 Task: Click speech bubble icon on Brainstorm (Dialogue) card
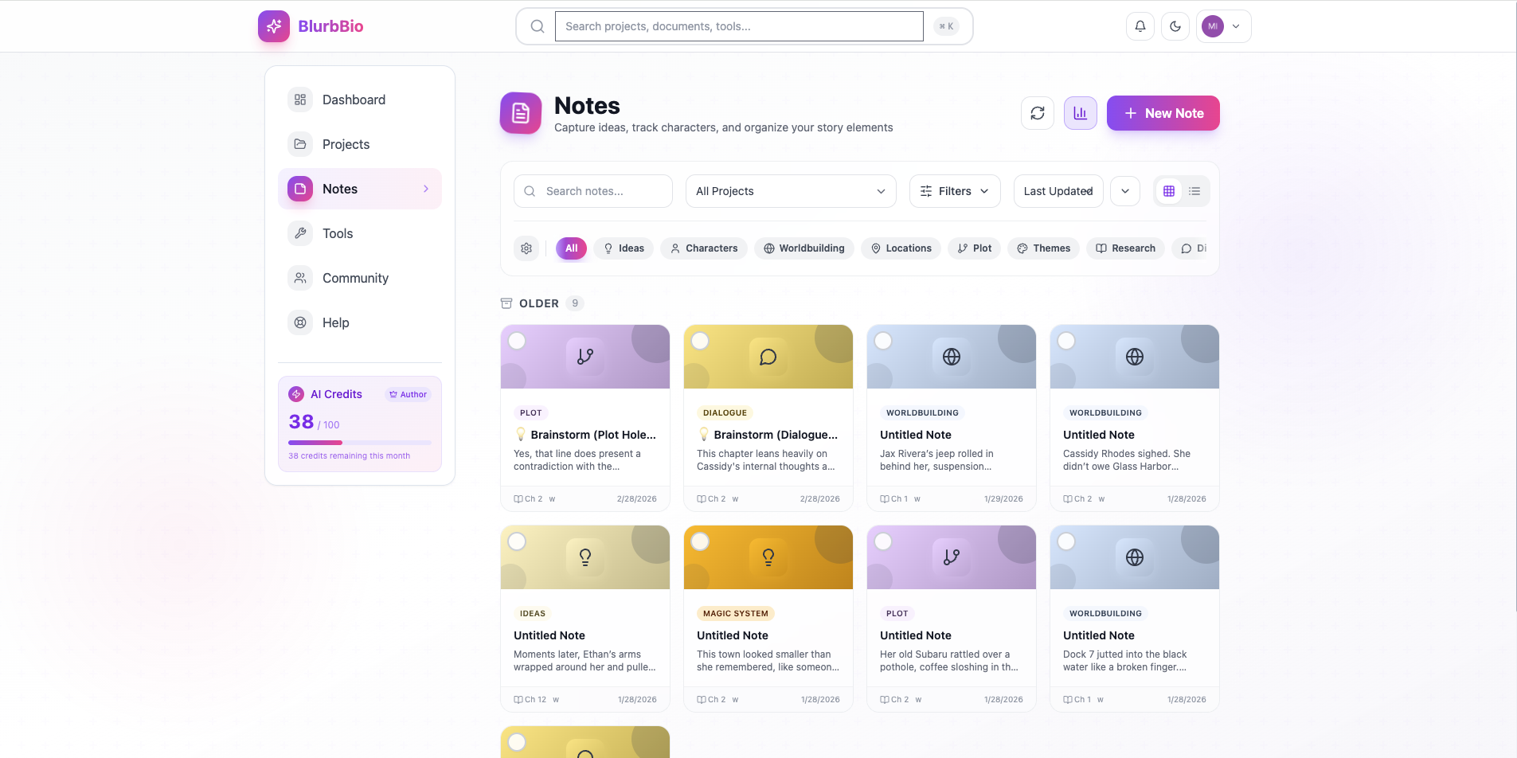(768, 357)
